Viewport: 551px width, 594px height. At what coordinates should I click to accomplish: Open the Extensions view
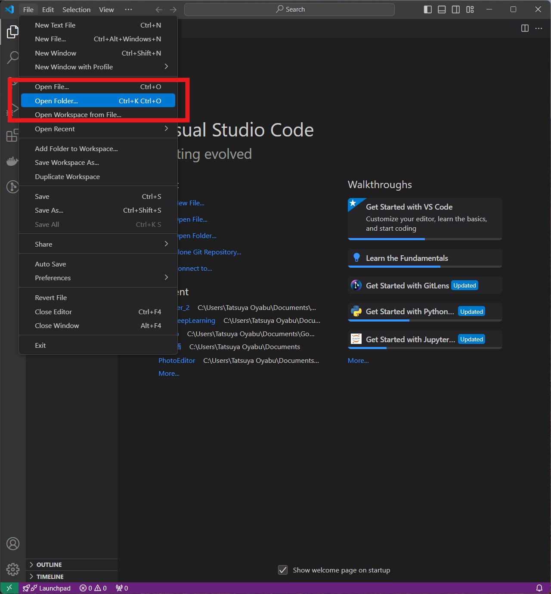point(13,135)
